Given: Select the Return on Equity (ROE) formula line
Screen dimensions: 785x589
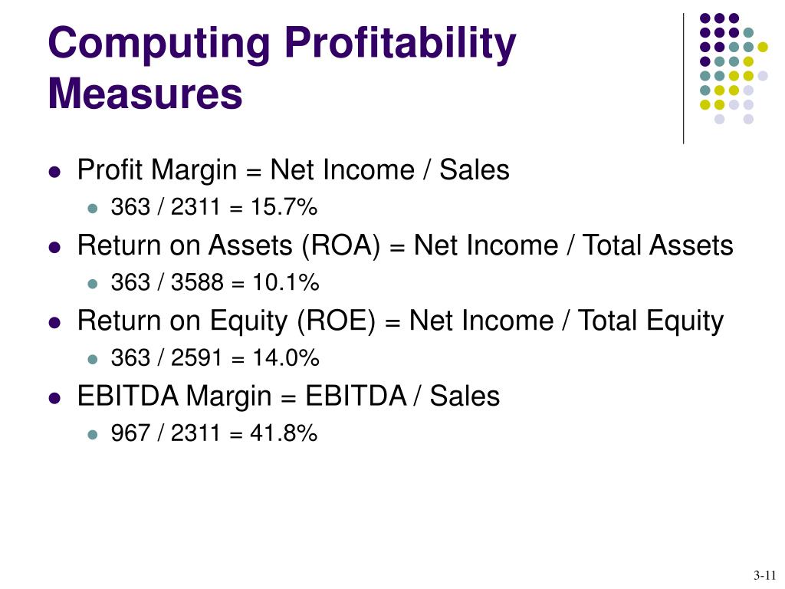Looking at the screenshot, I should click(x=400, y=321).
